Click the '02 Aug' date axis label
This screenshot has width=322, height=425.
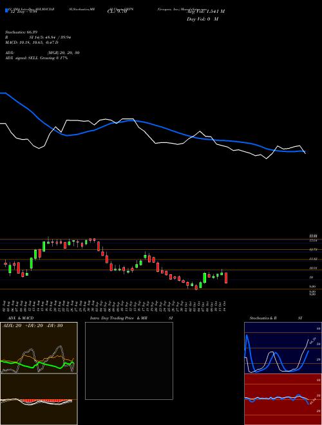pos(5,305)
